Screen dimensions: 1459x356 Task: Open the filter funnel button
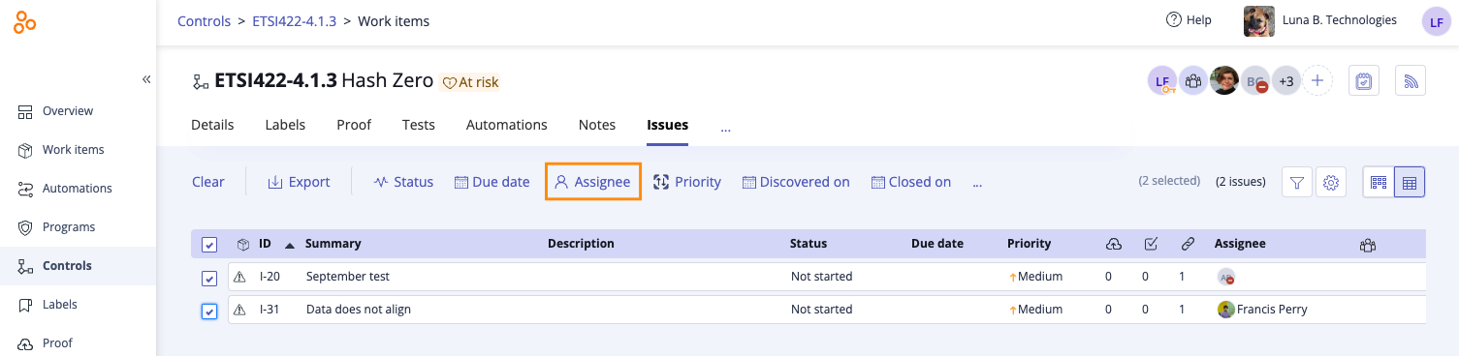pos(1297,182)
